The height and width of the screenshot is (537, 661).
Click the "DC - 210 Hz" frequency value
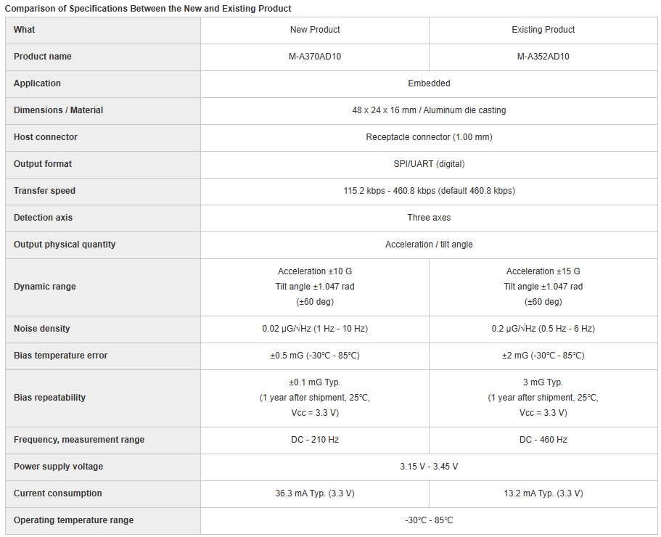point(315,440)
